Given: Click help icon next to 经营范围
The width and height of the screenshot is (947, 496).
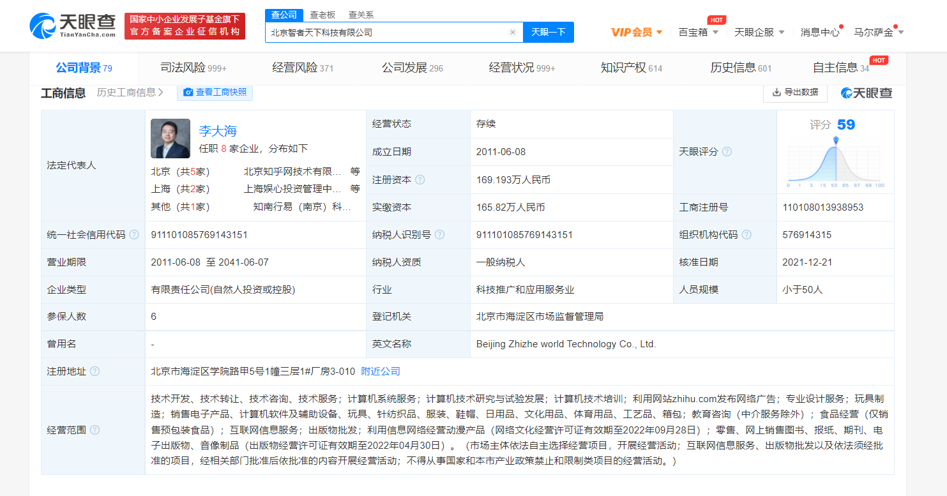Looking at the screenshot, I should coord(95,430).
